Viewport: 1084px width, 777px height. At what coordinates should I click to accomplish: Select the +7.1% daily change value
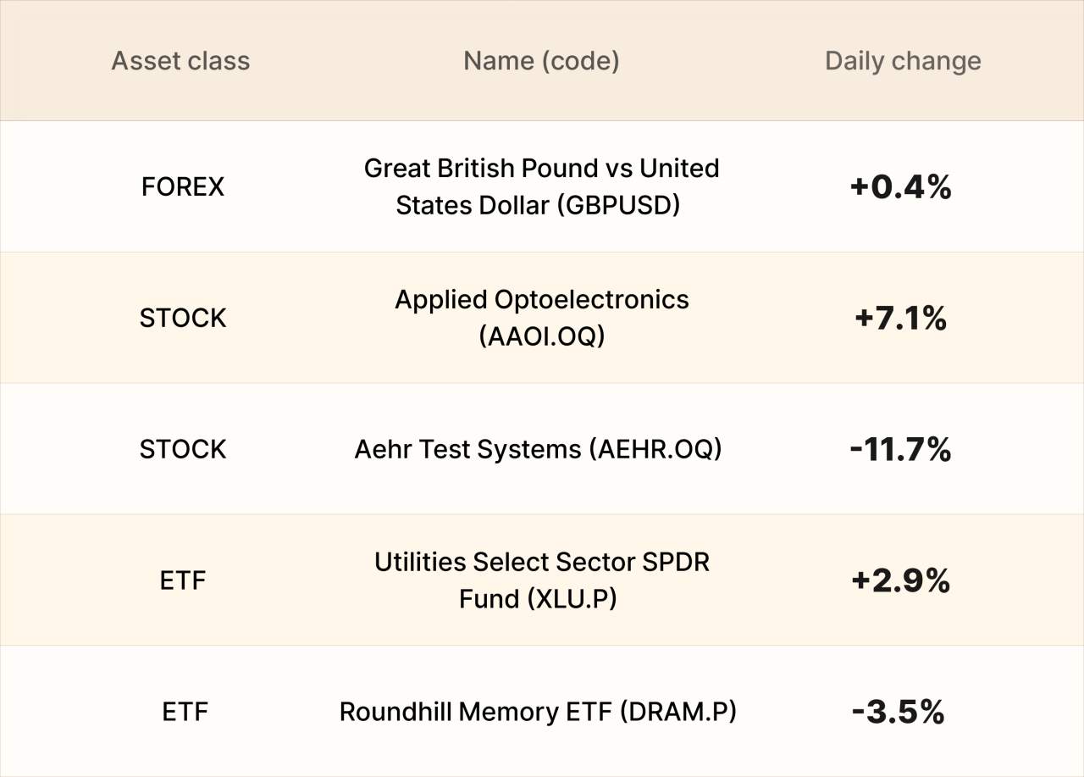point(901,319)
